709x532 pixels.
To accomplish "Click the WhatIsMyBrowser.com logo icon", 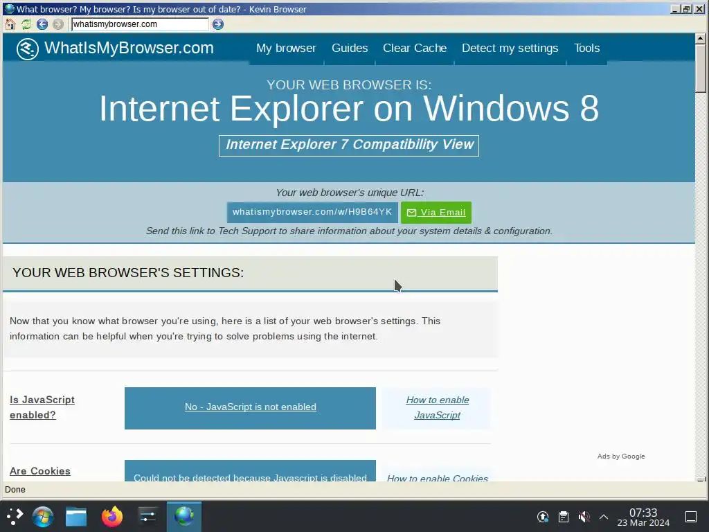I will 28,48.
